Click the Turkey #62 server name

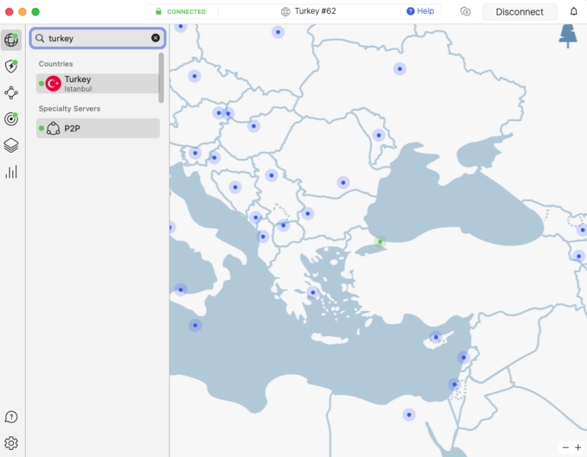pos(316,11)
